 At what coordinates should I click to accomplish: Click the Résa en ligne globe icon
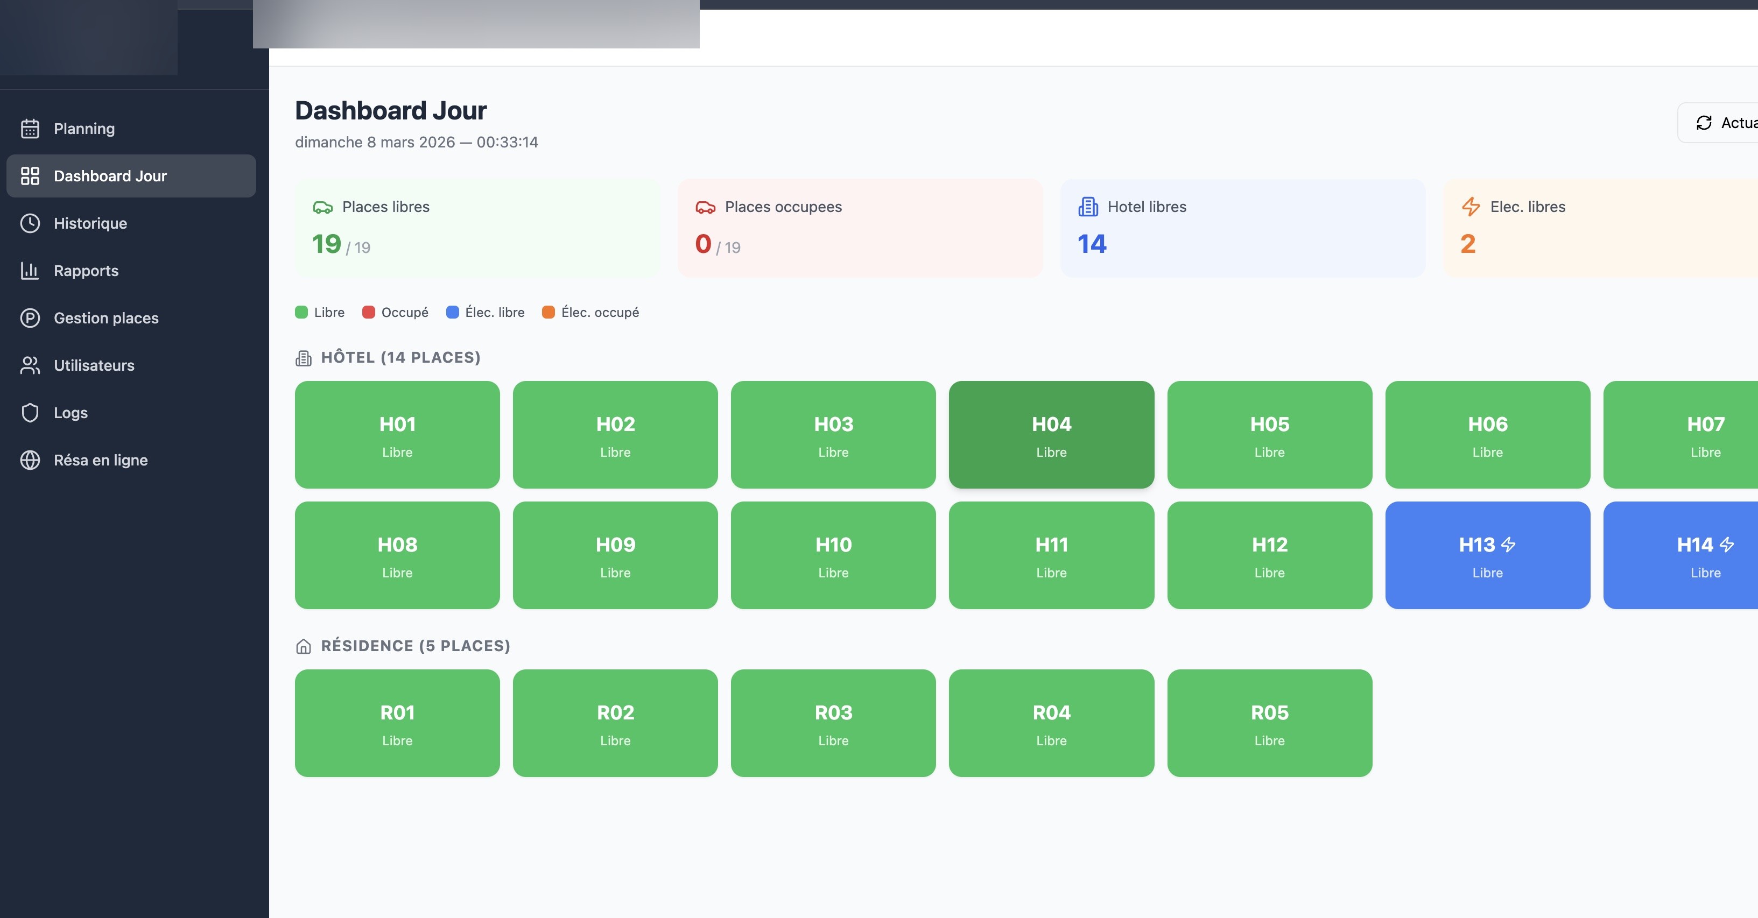(x=30, y=460)
